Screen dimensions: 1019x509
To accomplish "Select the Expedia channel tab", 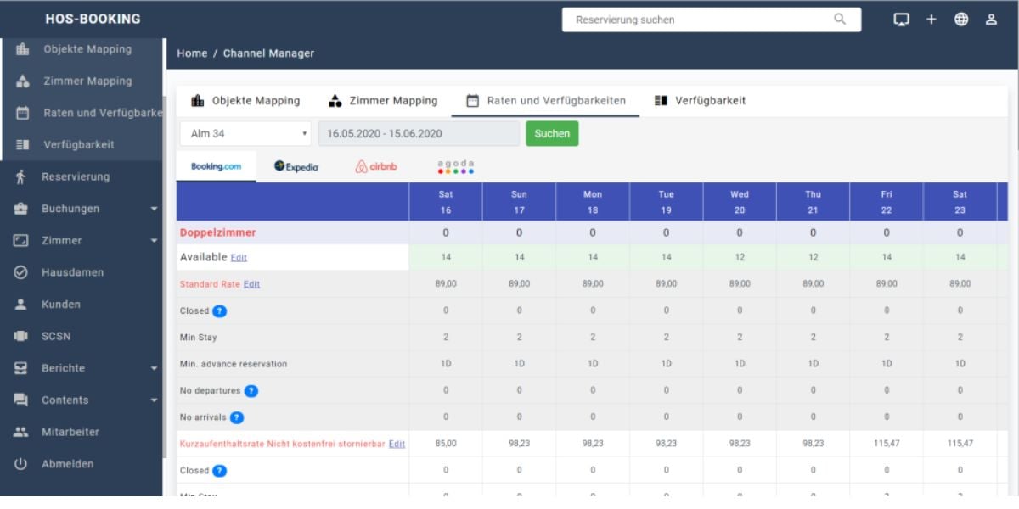I will [x=296, y=166].
